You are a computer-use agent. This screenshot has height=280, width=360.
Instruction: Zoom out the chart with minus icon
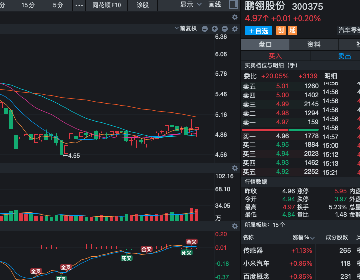[x=225, y=29]
